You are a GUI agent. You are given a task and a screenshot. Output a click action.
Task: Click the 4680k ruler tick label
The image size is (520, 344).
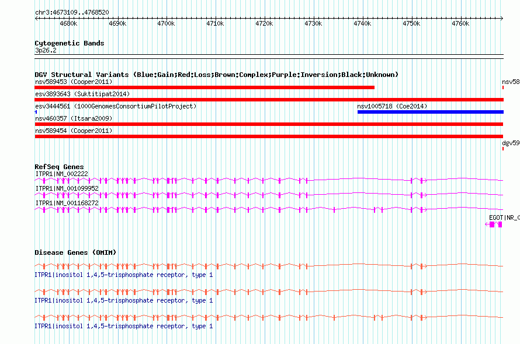(68, 23)
